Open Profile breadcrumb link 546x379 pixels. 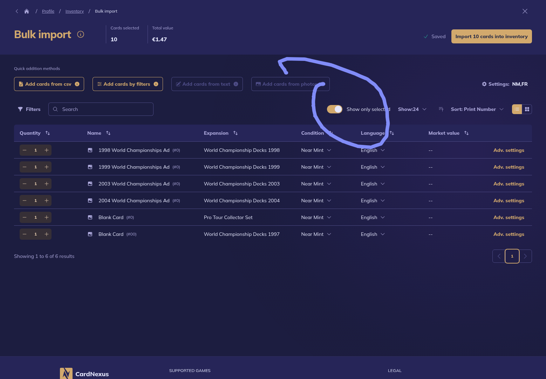pyautogui.click(x=48, y=11)
